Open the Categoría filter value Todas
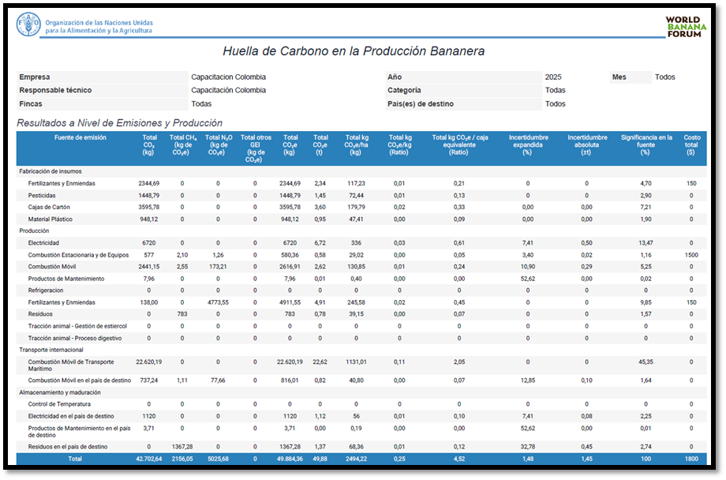Screen dimensions: 726x480 tap(555, 91)
